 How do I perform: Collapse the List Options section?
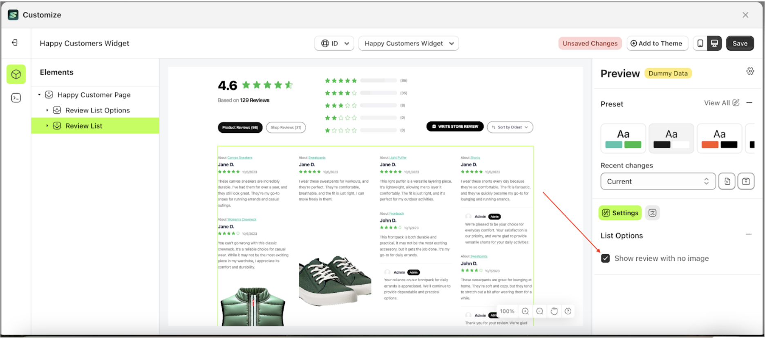[x=749, y=234]
